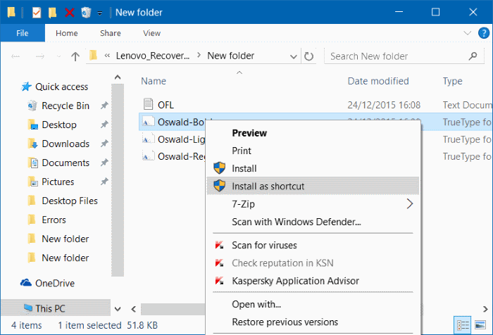Click the navigation pane vertical scrollbar thumb
493x335 pixels.
tap(118, 180)
